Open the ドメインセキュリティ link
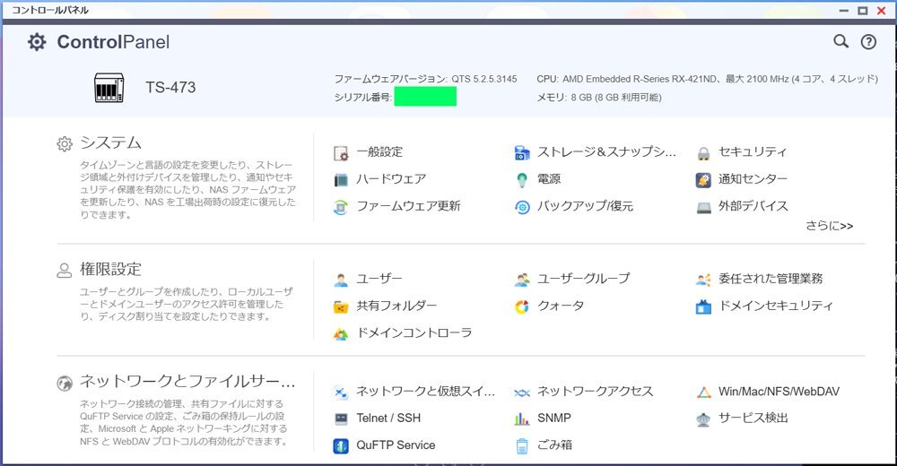This screenshot has width=897, height=466. pyautogui.click(x=776, y=306)
